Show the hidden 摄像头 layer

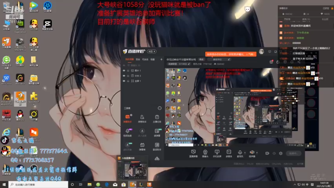pos(124,65)
